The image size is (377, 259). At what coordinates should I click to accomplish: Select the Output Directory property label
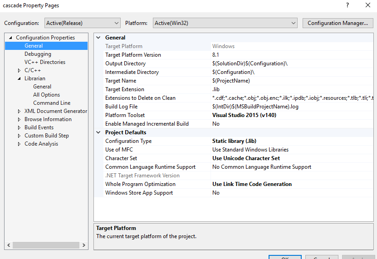click(x=125, y=64)
